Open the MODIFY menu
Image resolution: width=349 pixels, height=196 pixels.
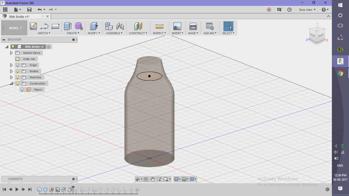point(94,33)
